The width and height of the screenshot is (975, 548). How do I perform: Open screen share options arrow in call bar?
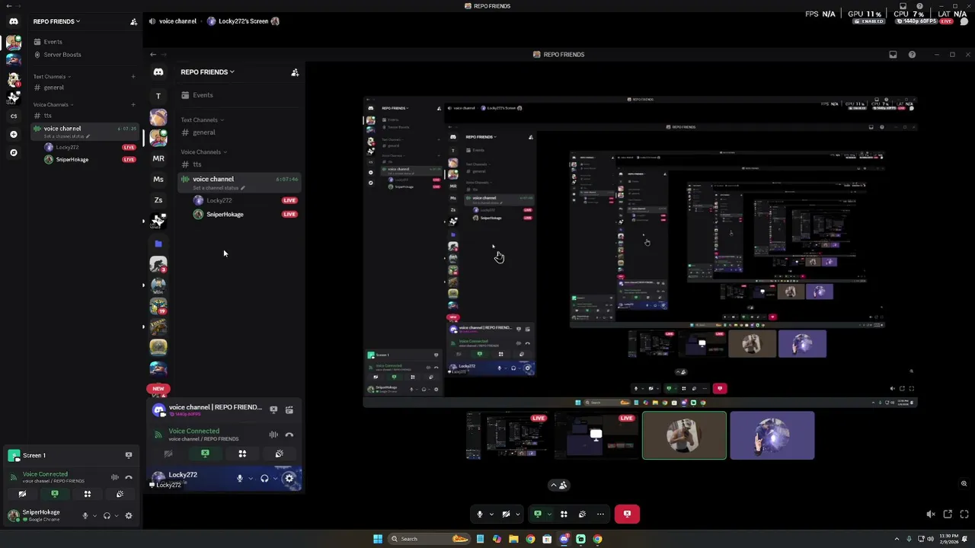pyautogui.click(x=548, y=514)
